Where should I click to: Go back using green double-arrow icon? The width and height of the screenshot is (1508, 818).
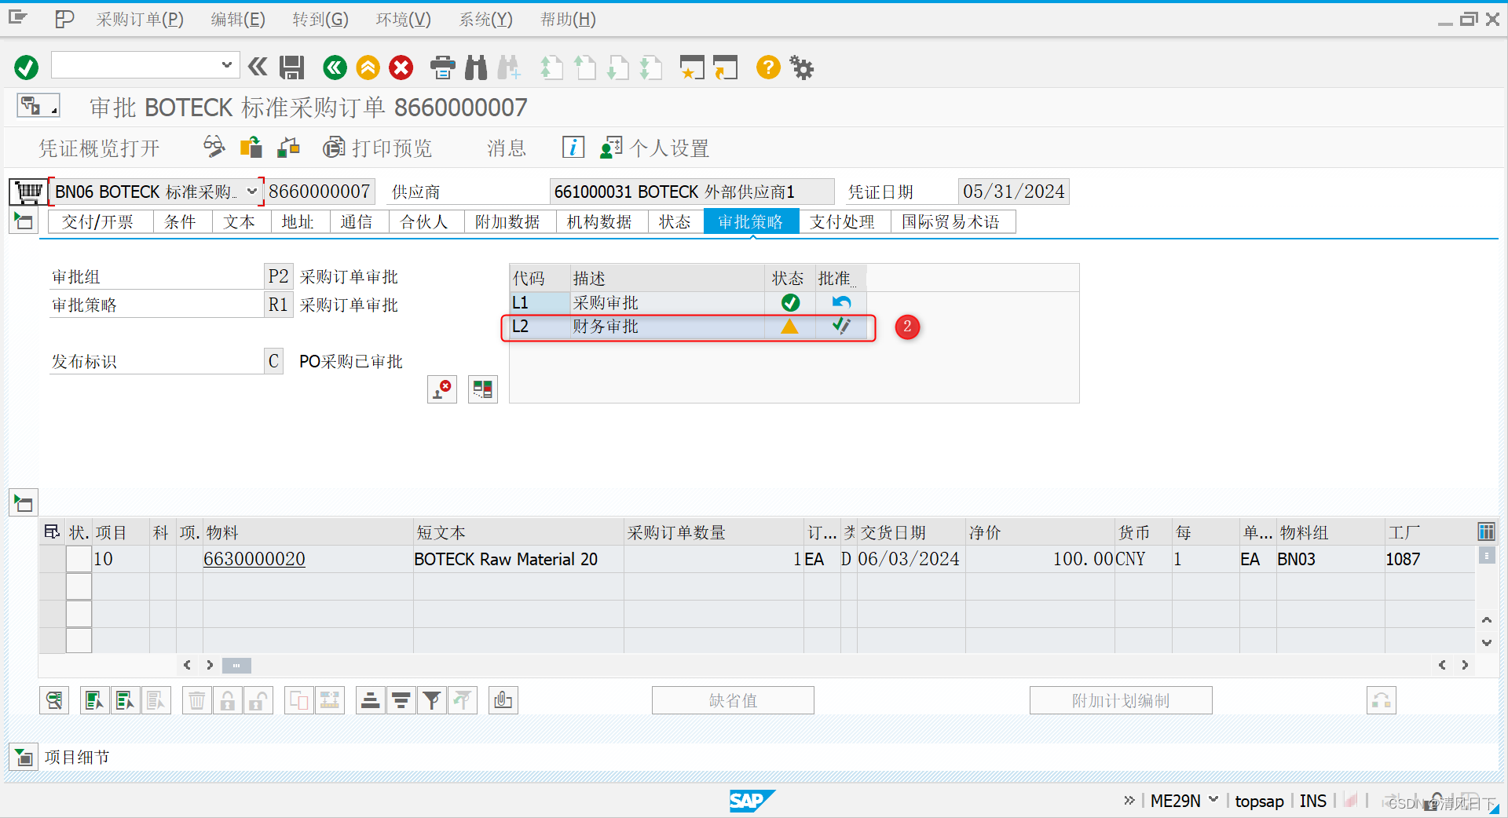335,68
